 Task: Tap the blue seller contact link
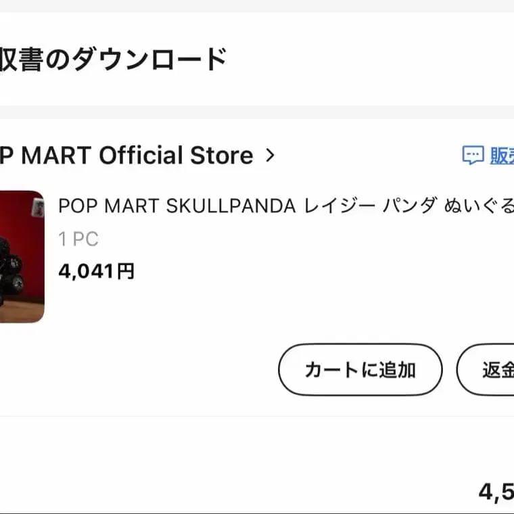[501, 156]
